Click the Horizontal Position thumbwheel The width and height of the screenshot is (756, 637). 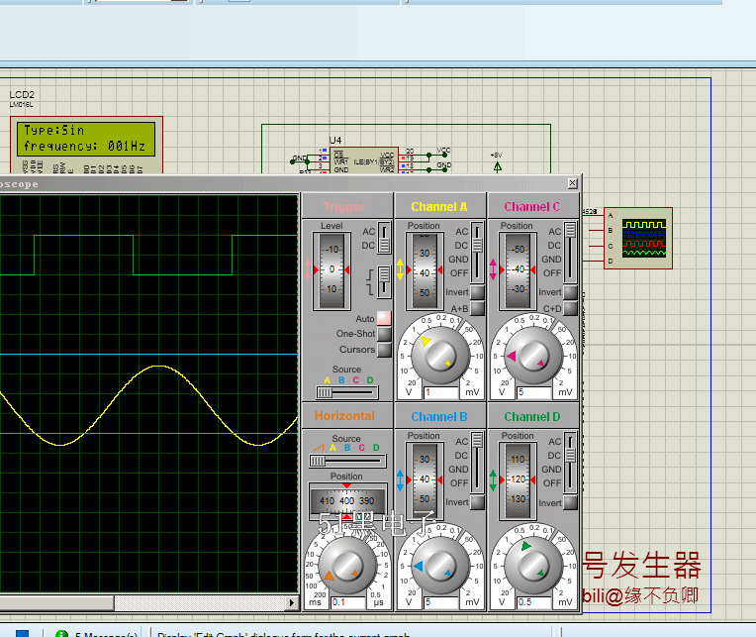pos(347,501)
